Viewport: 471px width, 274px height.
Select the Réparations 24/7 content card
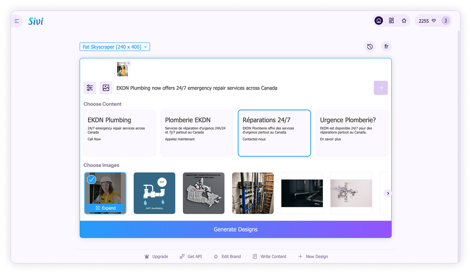[274, 133]
